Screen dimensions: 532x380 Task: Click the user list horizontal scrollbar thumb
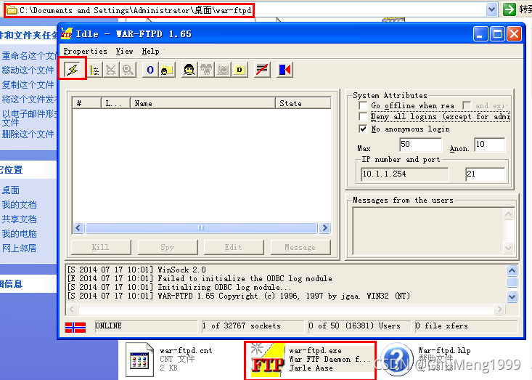tap(201, 227)
